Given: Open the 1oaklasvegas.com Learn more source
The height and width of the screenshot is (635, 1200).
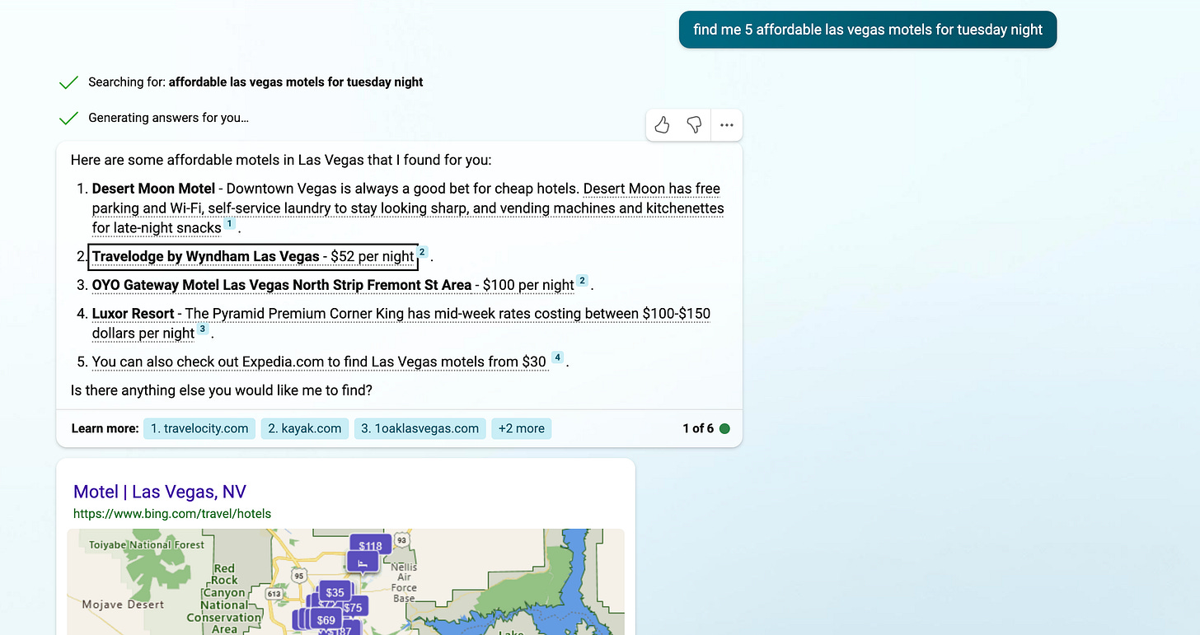Looking at the screenshot, I should click(x=420, y=428).
